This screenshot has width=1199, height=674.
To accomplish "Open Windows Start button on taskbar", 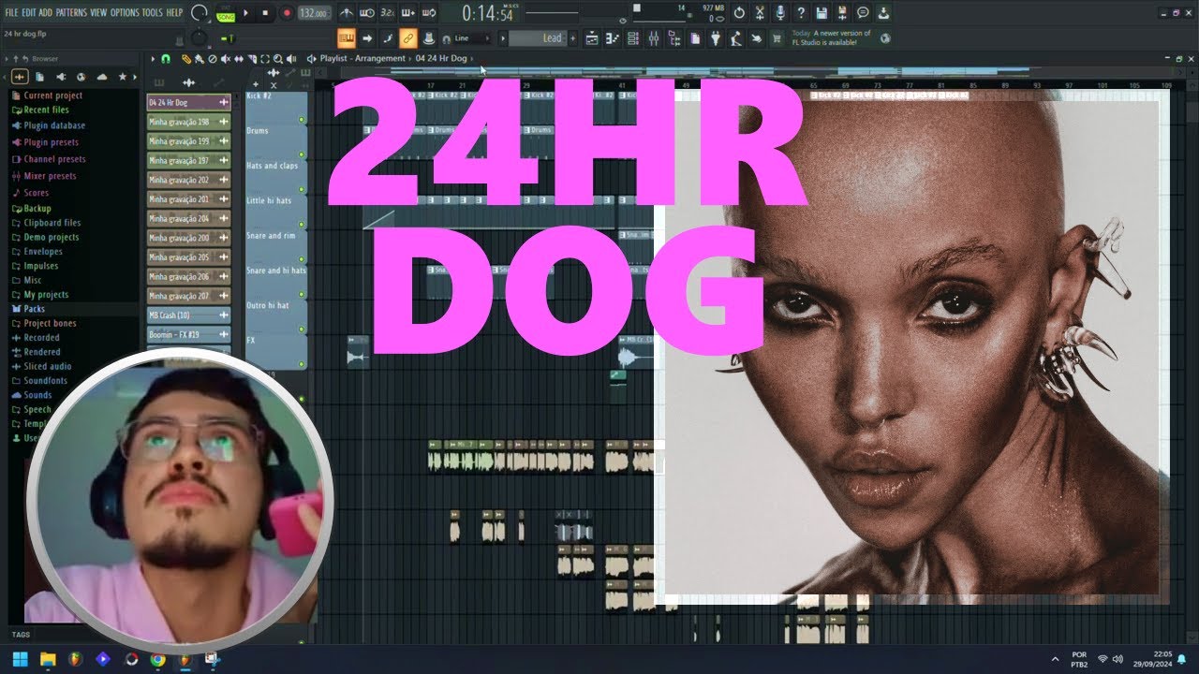I will pyautogui.click(x=20, y=659).
